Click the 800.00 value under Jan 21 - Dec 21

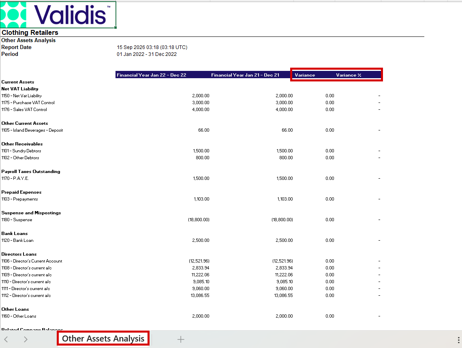coord(286,158)
